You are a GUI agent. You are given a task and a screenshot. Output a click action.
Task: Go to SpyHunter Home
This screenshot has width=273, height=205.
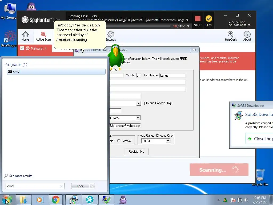pyautogui.click(x=25, y=36)
